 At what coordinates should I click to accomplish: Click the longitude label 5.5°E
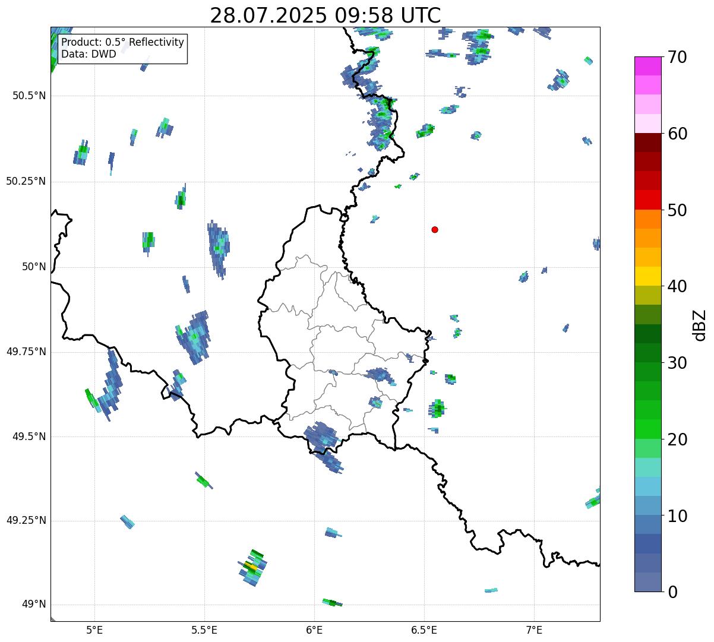pos(204,630)
